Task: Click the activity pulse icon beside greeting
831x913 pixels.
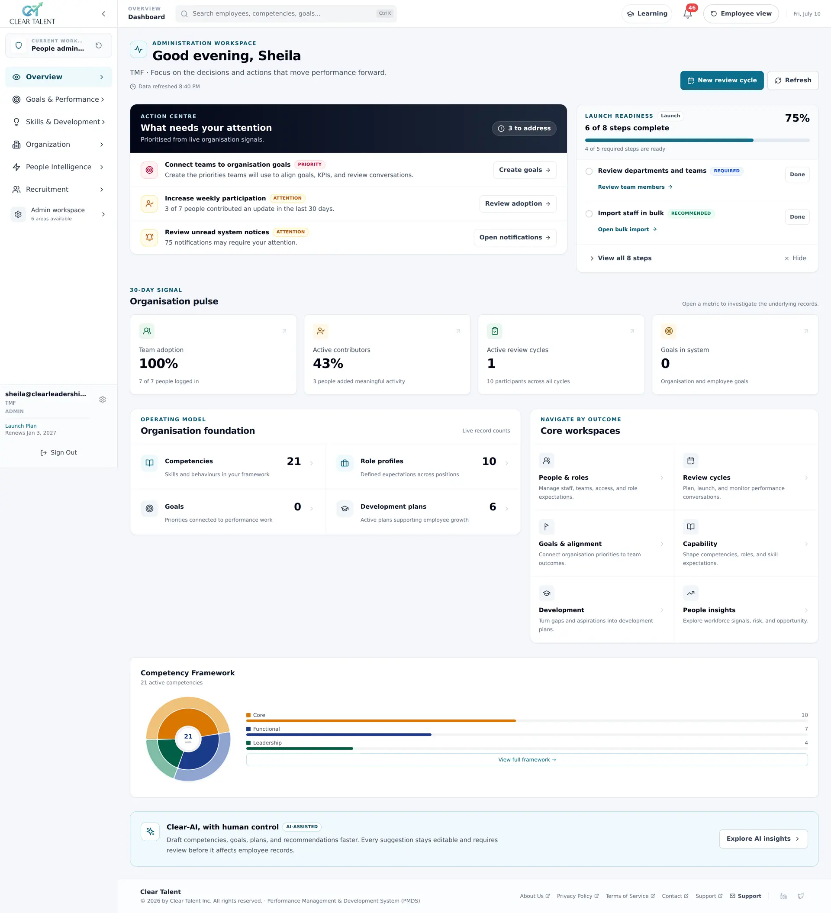Action: point(138,49)
